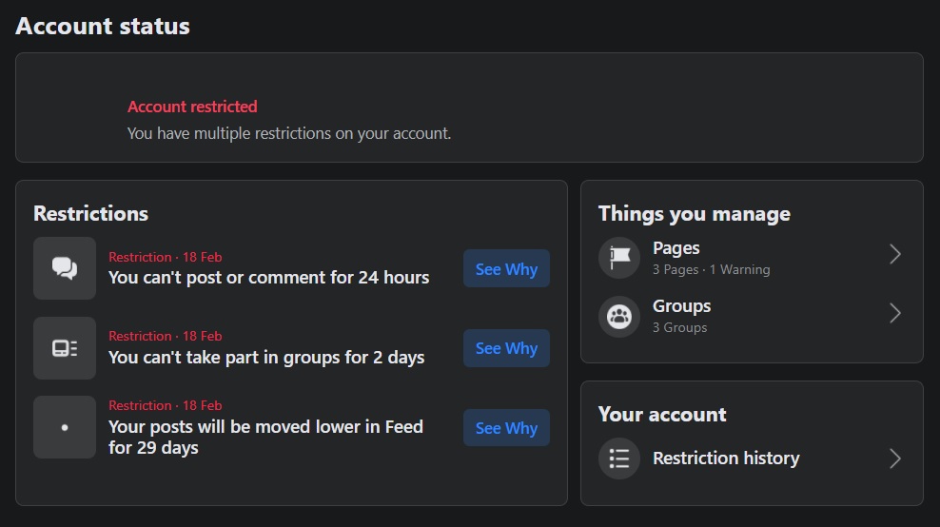Click the Restriction history list icon
The image size is (940, 527).
[619, 459]
